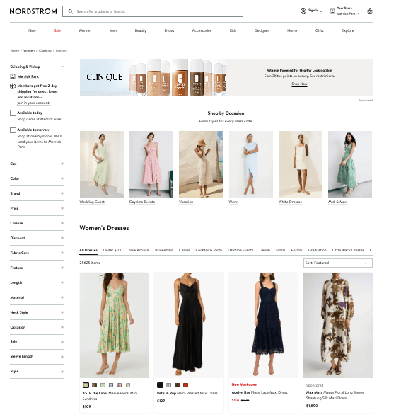This screenshot has height=417, width=401.
Task: Open the New menu
Action: pos(32,30)
